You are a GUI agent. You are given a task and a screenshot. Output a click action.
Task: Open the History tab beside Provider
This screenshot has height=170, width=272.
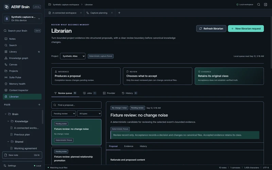[x=130, y=93]
